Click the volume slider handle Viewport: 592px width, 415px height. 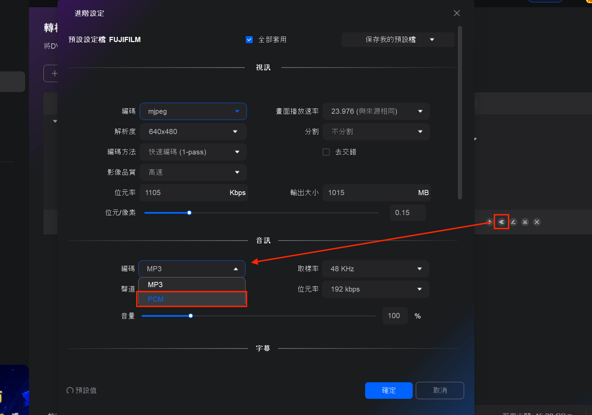pos(191,316)
